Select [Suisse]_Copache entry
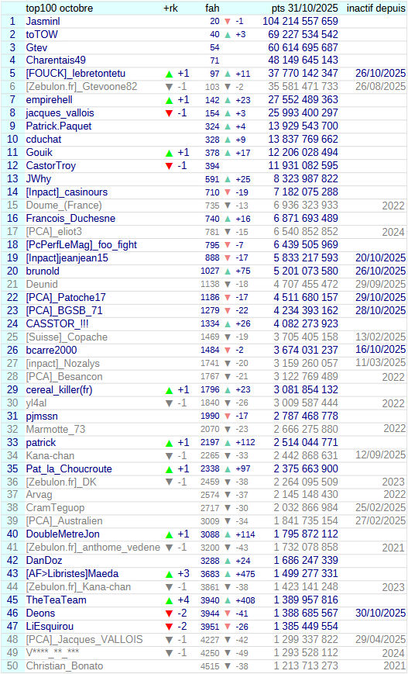This screenshot has height=674, width=408. [67, 337]
